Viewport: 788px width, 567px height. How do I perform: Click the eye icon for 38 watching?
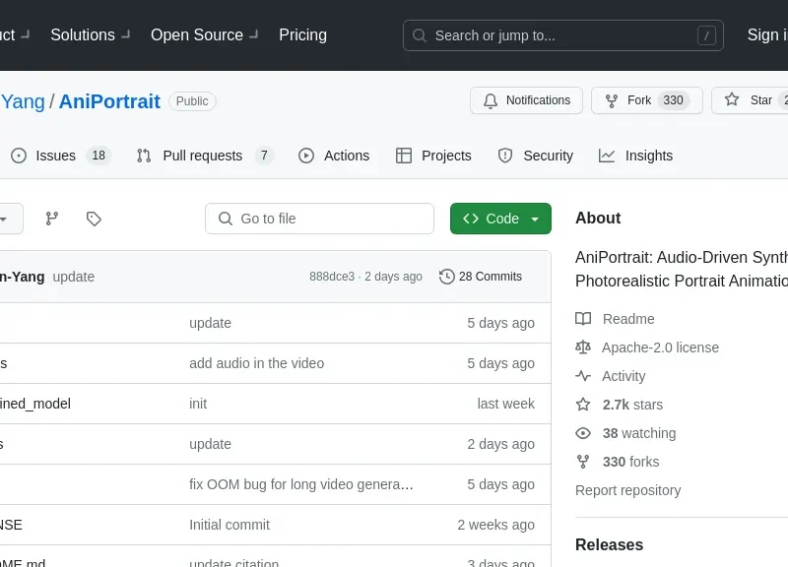click(583, 433)
